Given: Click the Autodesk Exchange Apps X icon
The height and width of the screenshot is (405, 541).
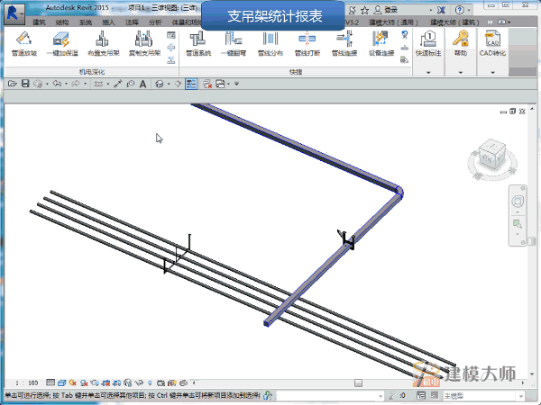Looking at the screenshot, I should point(441,10).
